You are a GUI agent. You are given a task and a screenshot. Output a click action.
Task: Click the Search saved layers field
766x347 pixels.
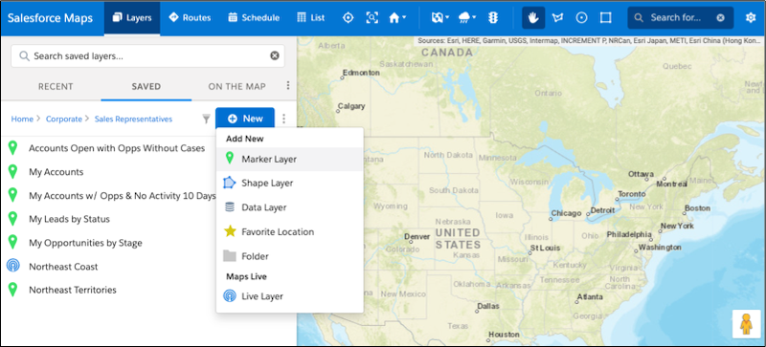click(x=147, y=56)
